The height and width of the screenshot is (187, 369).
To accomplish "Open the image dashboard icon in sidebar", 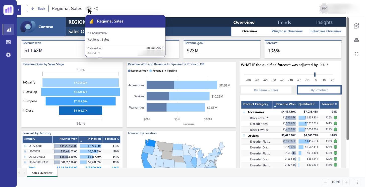I will pyautogui.click(x=8, y=42).
